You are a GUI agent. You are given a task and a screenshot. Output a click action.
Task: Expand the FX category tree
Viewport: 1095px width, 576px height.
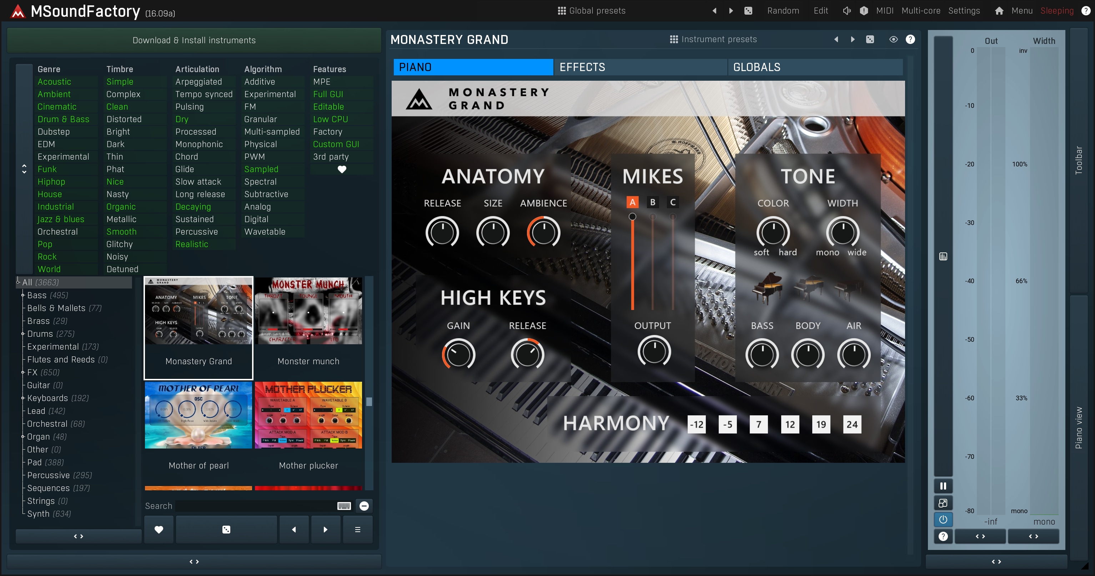click(x=22, y=372)
